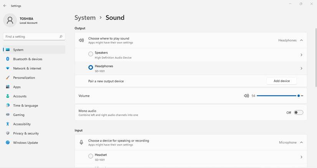Collapse the output device Headphones list
The width and height of the screenshot is (317, 168).
pos(301,40)
